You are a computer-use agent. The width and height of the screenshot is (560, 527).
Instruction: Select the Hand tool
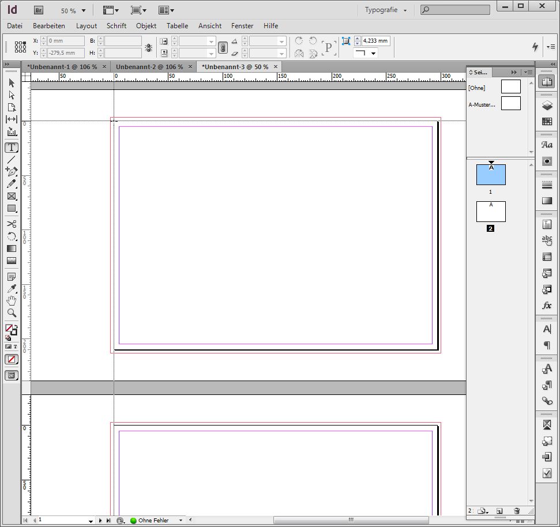11,301
